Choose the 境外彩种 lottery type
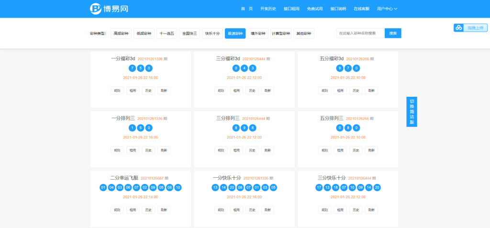The width and height of the screenshot is (490, 228). (258, 34)
